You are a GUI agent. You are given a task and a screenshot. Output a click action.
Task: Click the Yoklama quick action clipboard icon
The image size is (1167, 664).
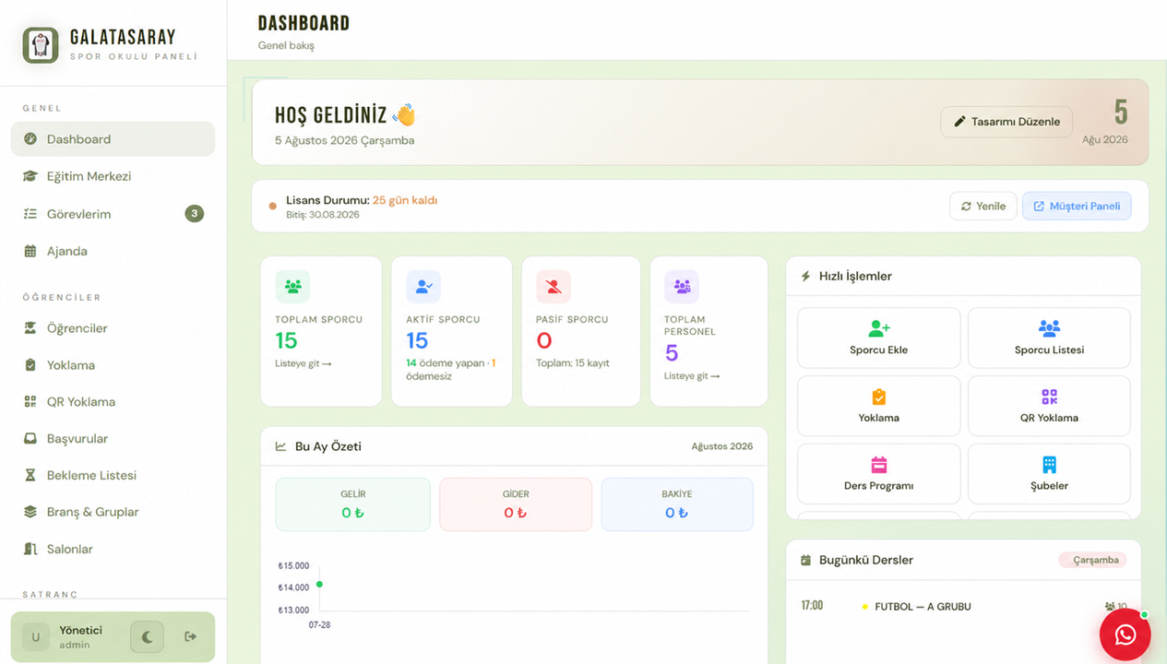pos(879,397)
